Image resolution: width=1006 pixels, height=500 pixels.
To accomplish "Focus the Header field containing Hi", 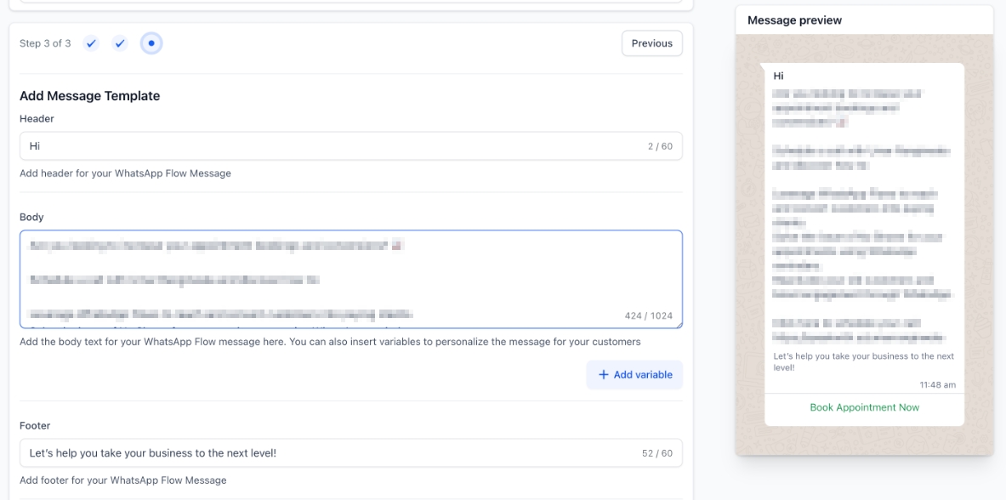I will point(332,146).
